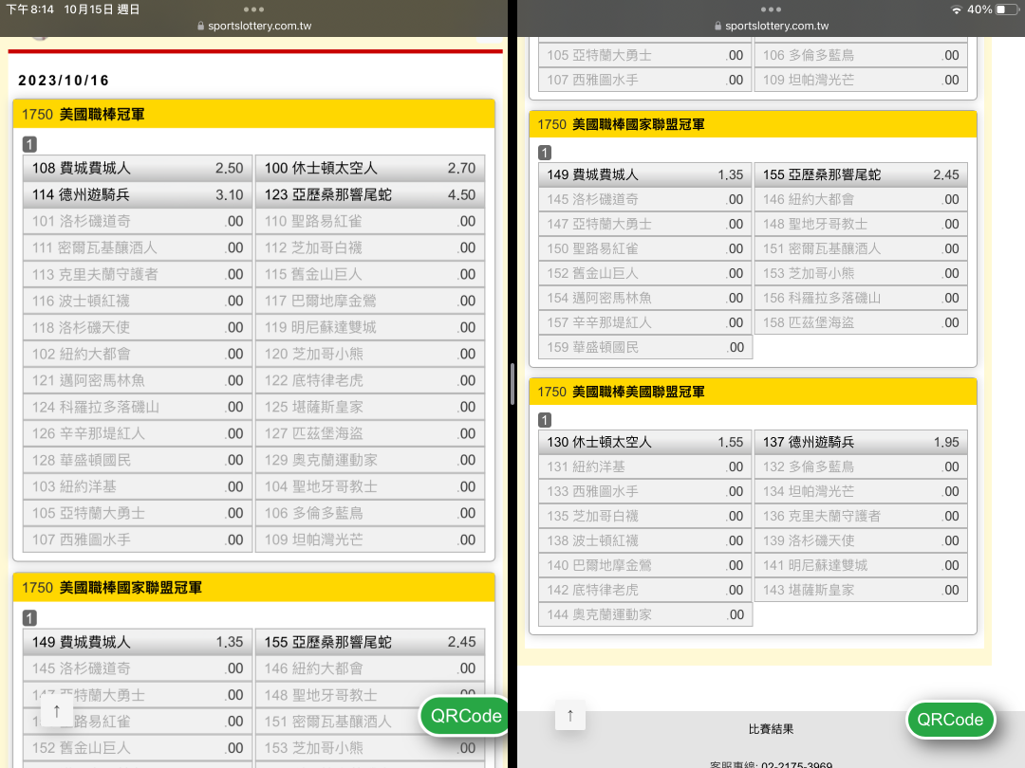Tap the 128 華盛頓國民 row
Image resolution: width=1025 pixels, height=768 pixels.
point(138,461)
